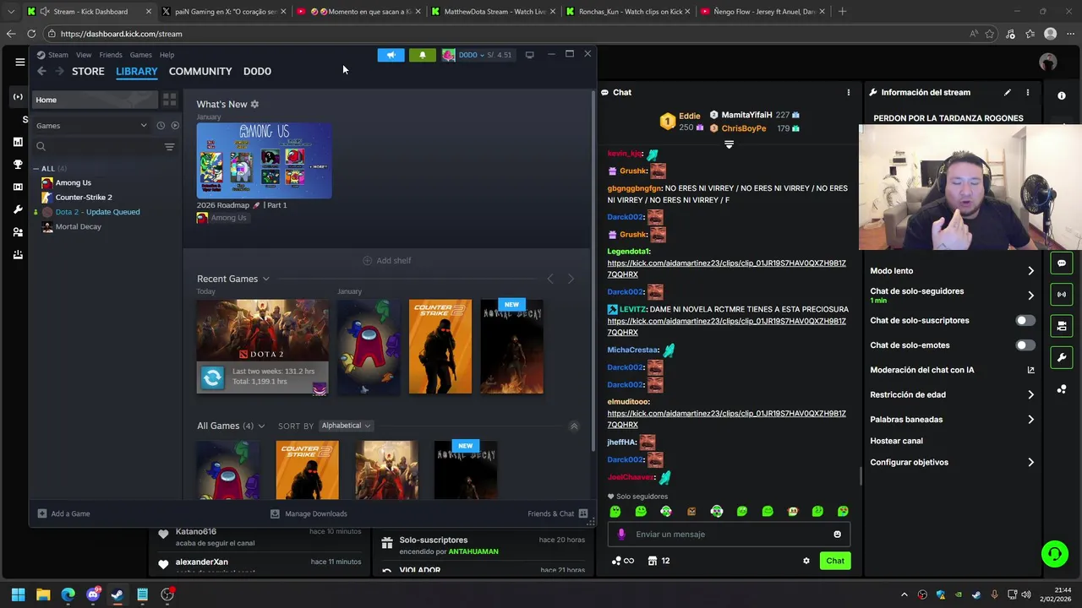Open Steam library advanced filter icon
The width and height of the screenshot is (1082, 608).
pyautogui.click(x=169, y=147)
